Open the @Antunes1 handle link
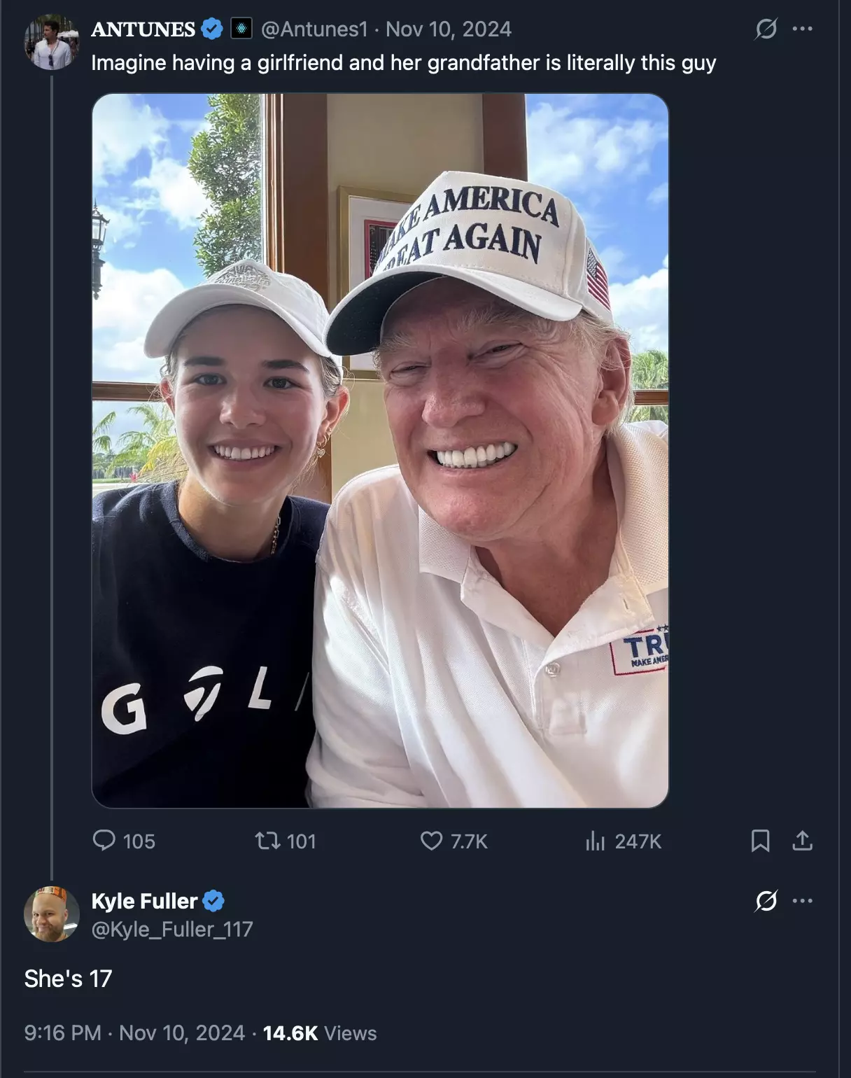Viewport: 851px width, 1078px height. 314,29
